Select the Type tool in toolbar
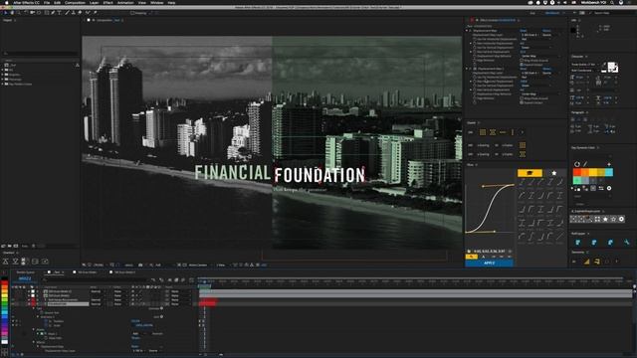The image size is (637, 358). tap(60, 13)
